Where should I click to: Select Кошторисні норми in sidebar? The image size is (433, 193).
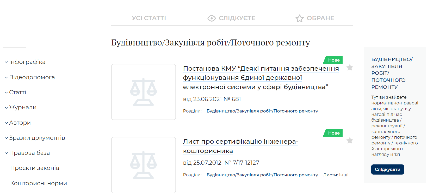39,183
